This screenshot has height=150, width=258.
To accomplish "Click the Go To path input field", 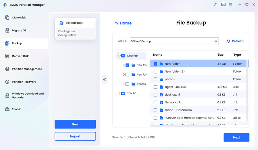I will tap(170, 41).
